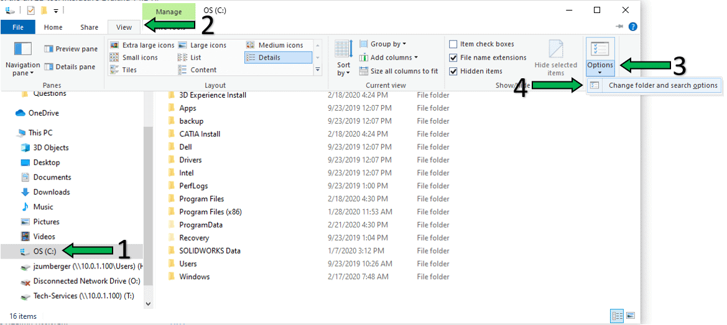Select the Apps folder
727x325 pixels.
tap(182, 108)
